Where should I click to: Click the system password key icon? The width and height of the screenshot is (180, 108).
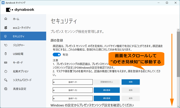click(x=6, y=80)
